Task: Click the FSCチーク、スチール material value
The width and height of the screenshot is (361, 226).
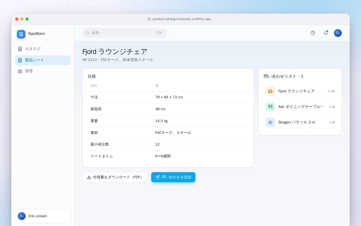Action: click(x=173, y=133)
